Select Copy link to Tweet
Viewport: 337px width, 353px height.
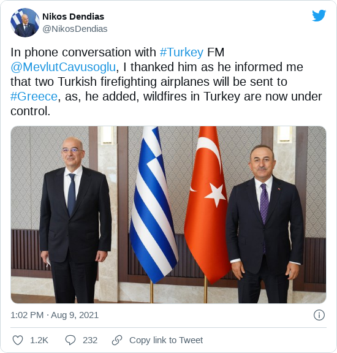click(166, 340)
